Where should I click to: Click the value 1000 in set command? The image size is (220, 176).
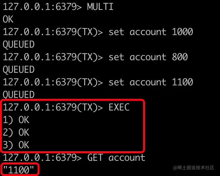pyautogui.click(x=183, y=32)
